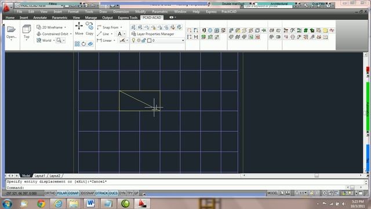Click first layer tool icon above Layer Properties
Screen dimensions: 371x209
[133, 27]
